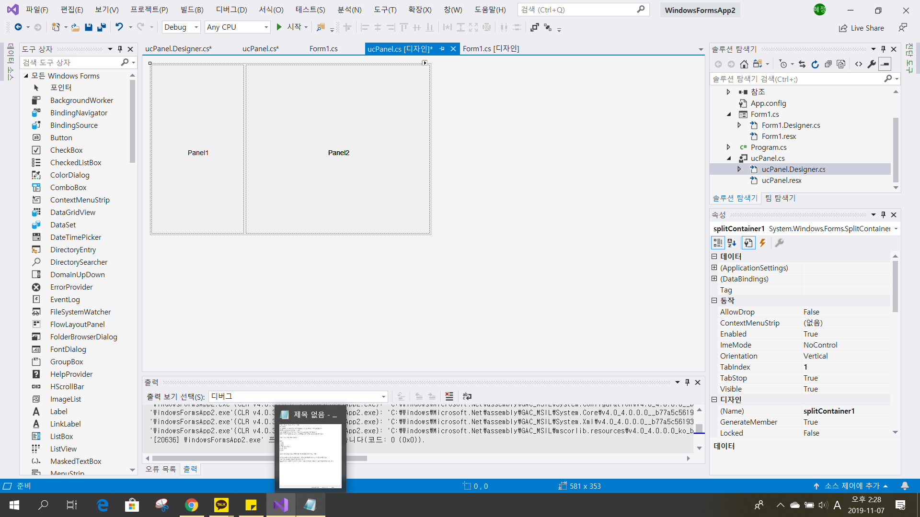920x517 pixels.
Task: Open the 디버그(D) menu
Action: [231, 10]
